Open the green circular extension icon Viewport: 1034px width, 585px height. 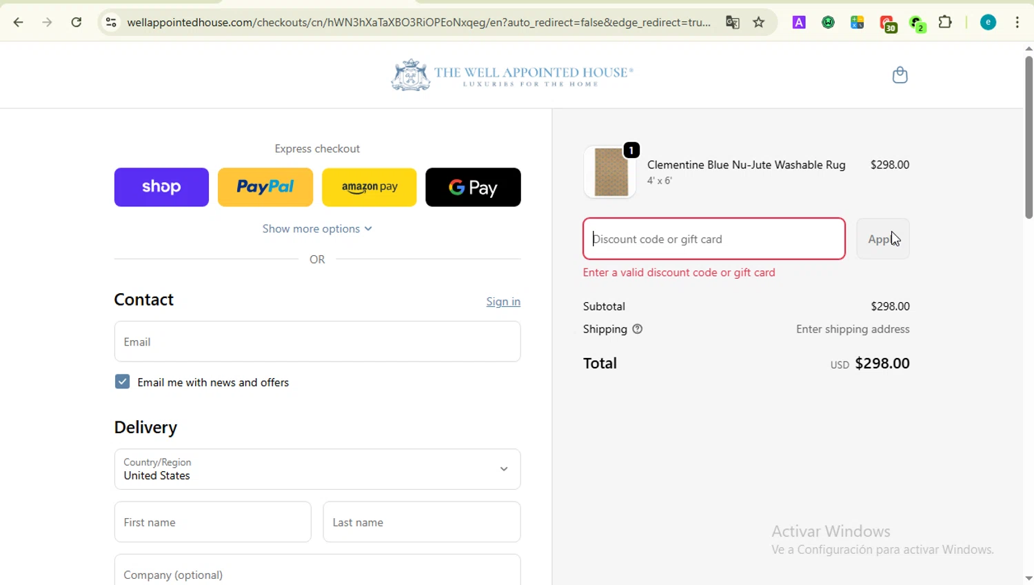tap(828, 22)
